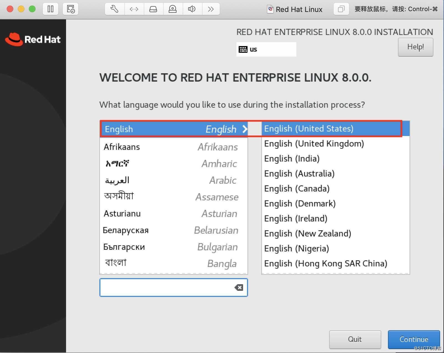This screenshot has width=444, height=353.
Task: Select Assamese in the language list
Action: pyautogui.click(x=174, y=197)
